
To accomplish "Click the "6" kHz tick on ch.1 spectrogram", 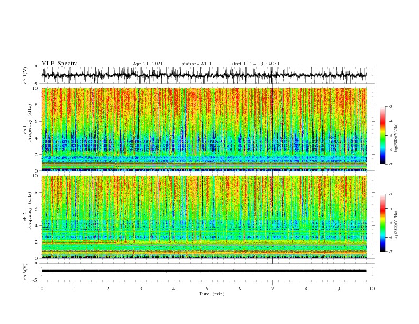I will click(37, 121).
